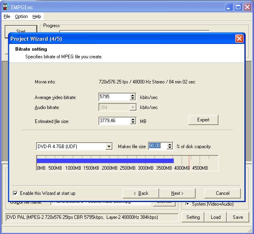The width and height of the screenshot is (254, 234).
Task: Decrease estimated file size with down arrow
Action: pos(133,123)
